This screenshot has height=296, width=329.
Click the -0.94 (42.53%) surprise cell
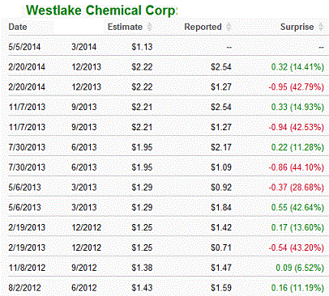(296, 127)
